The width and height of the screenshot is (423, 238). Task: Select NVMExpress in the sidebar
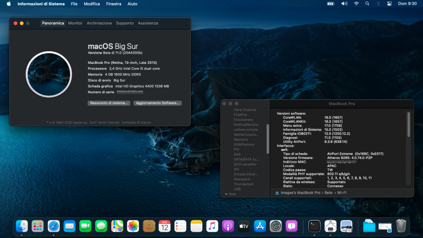coord(244,145)
